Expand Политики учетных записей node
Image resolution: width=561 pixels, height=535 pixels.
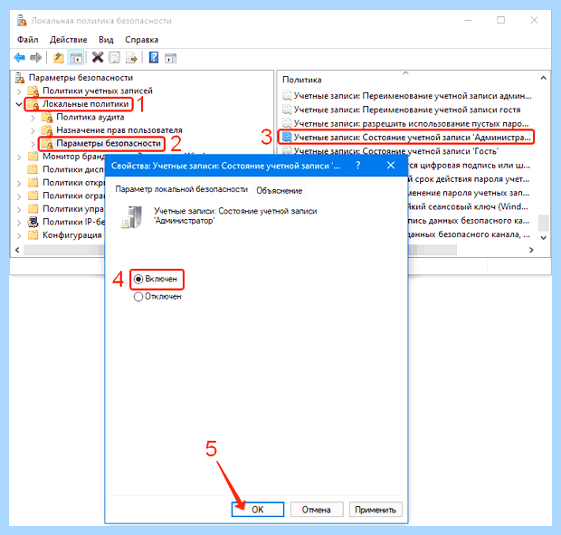[19, 91]
